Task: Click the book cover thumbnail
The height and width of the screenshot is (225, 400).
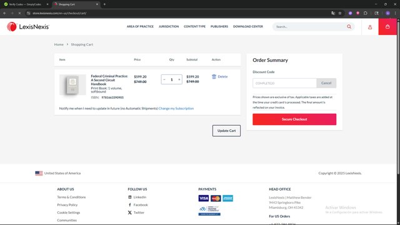Action: 72,85
